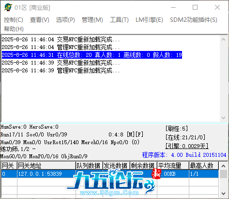The image size is (229, 199).
Task: Select the 11:46:39 交易NPC重新加载完成 log line
Action: pos(61,63)
